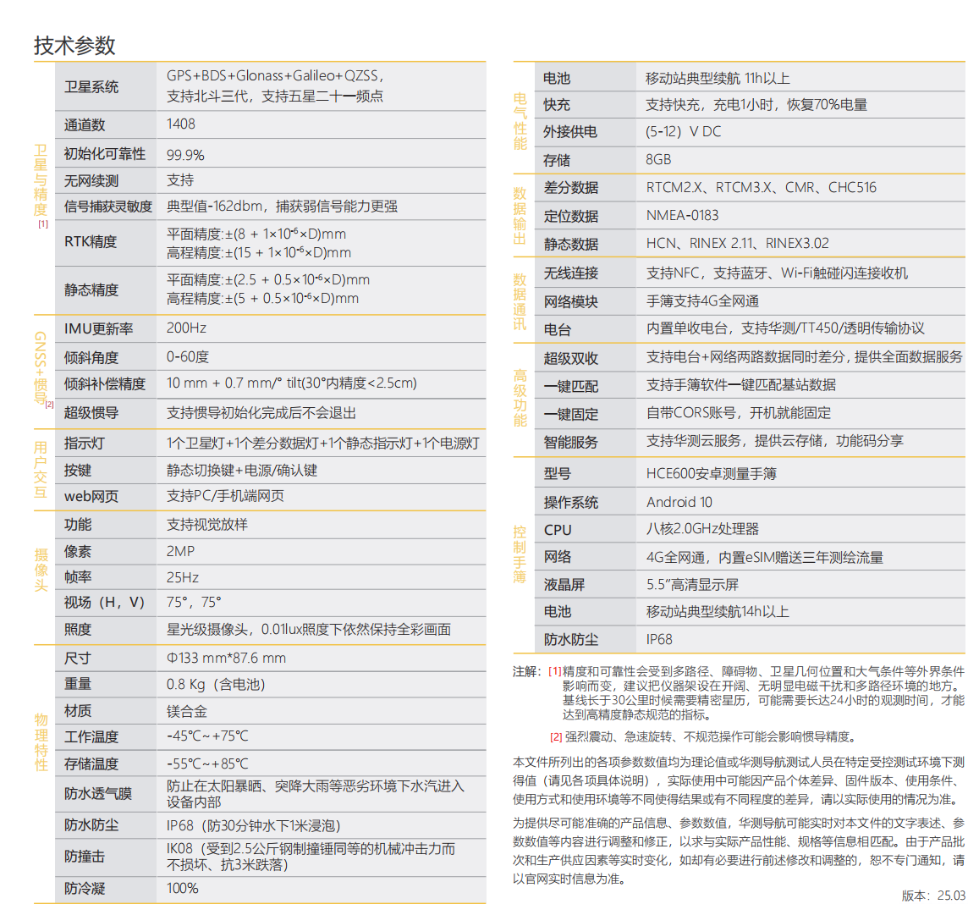968x904 pixels.
Task: Click the 1408 channel count value
Action: click(181, 124)
